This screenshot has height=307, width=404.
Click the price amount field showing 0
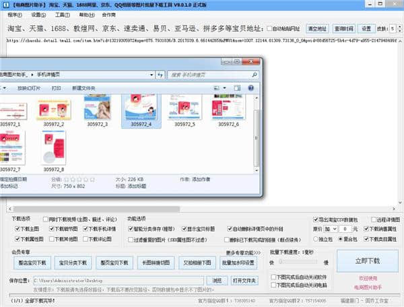[x=345, y=229]
